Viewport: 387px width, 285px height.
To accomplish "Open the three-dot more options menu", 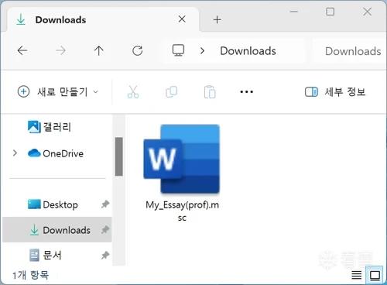I will [x=246, y=91].
